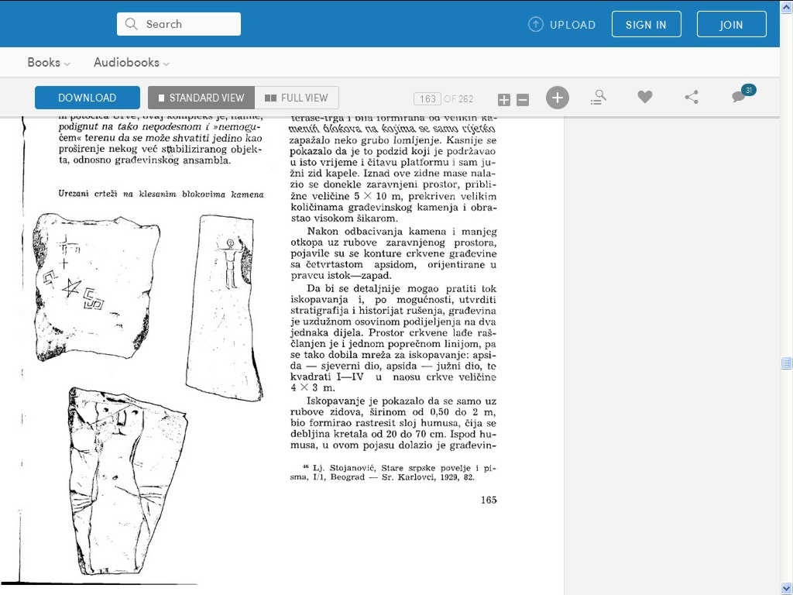793x595 pixels.
Task: Click paragraph starting 'Nakon odbacivanja kamena'
Action: tap(393, 253)
